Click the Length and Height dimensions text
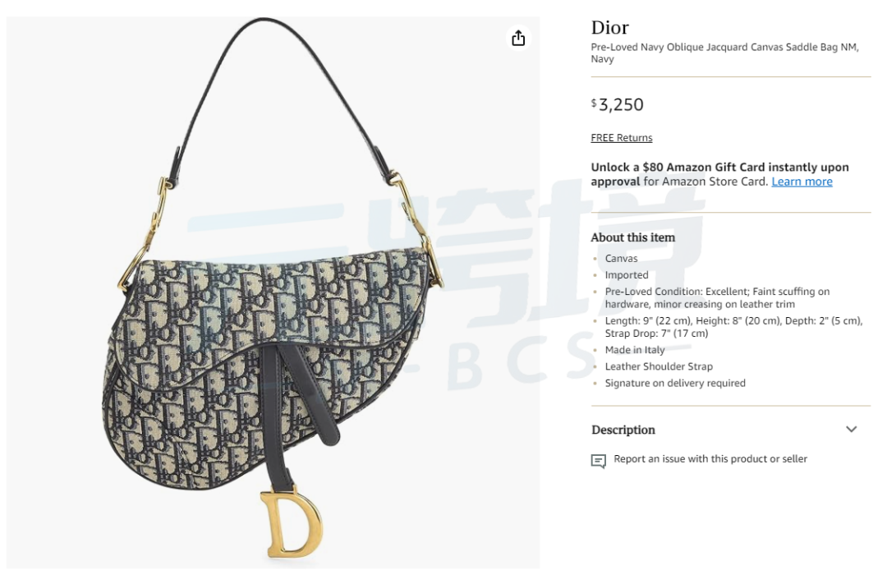The height and width of the screenshot is (575, 887). tap(733, 327)
